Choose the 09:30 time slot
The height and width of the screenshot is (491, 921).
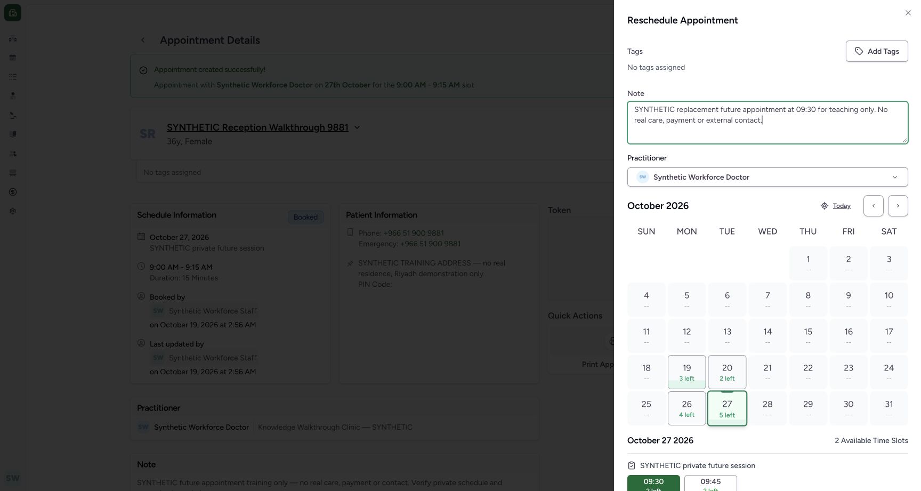[653, 483]
